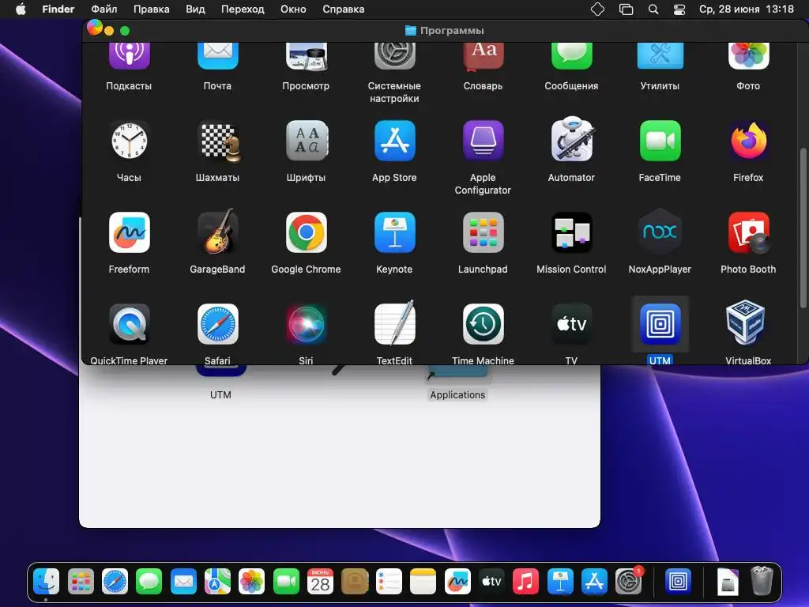
Task: Open the Utilities folder (Утилиты)
Action: [660, 56]
